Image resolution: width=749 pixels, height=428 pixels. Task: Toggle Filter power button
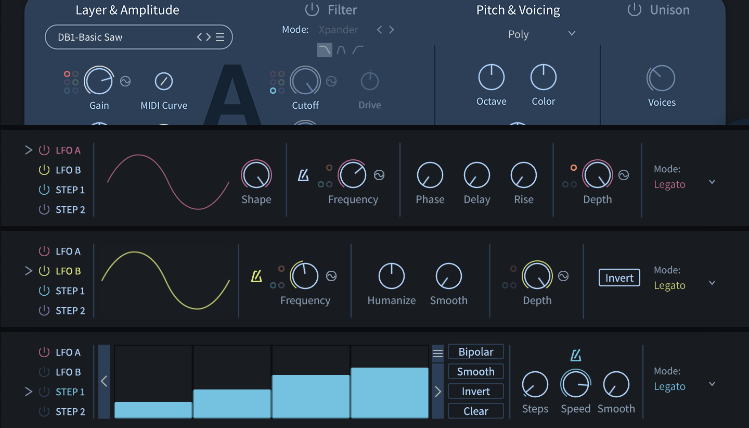(x=312, y=9)
